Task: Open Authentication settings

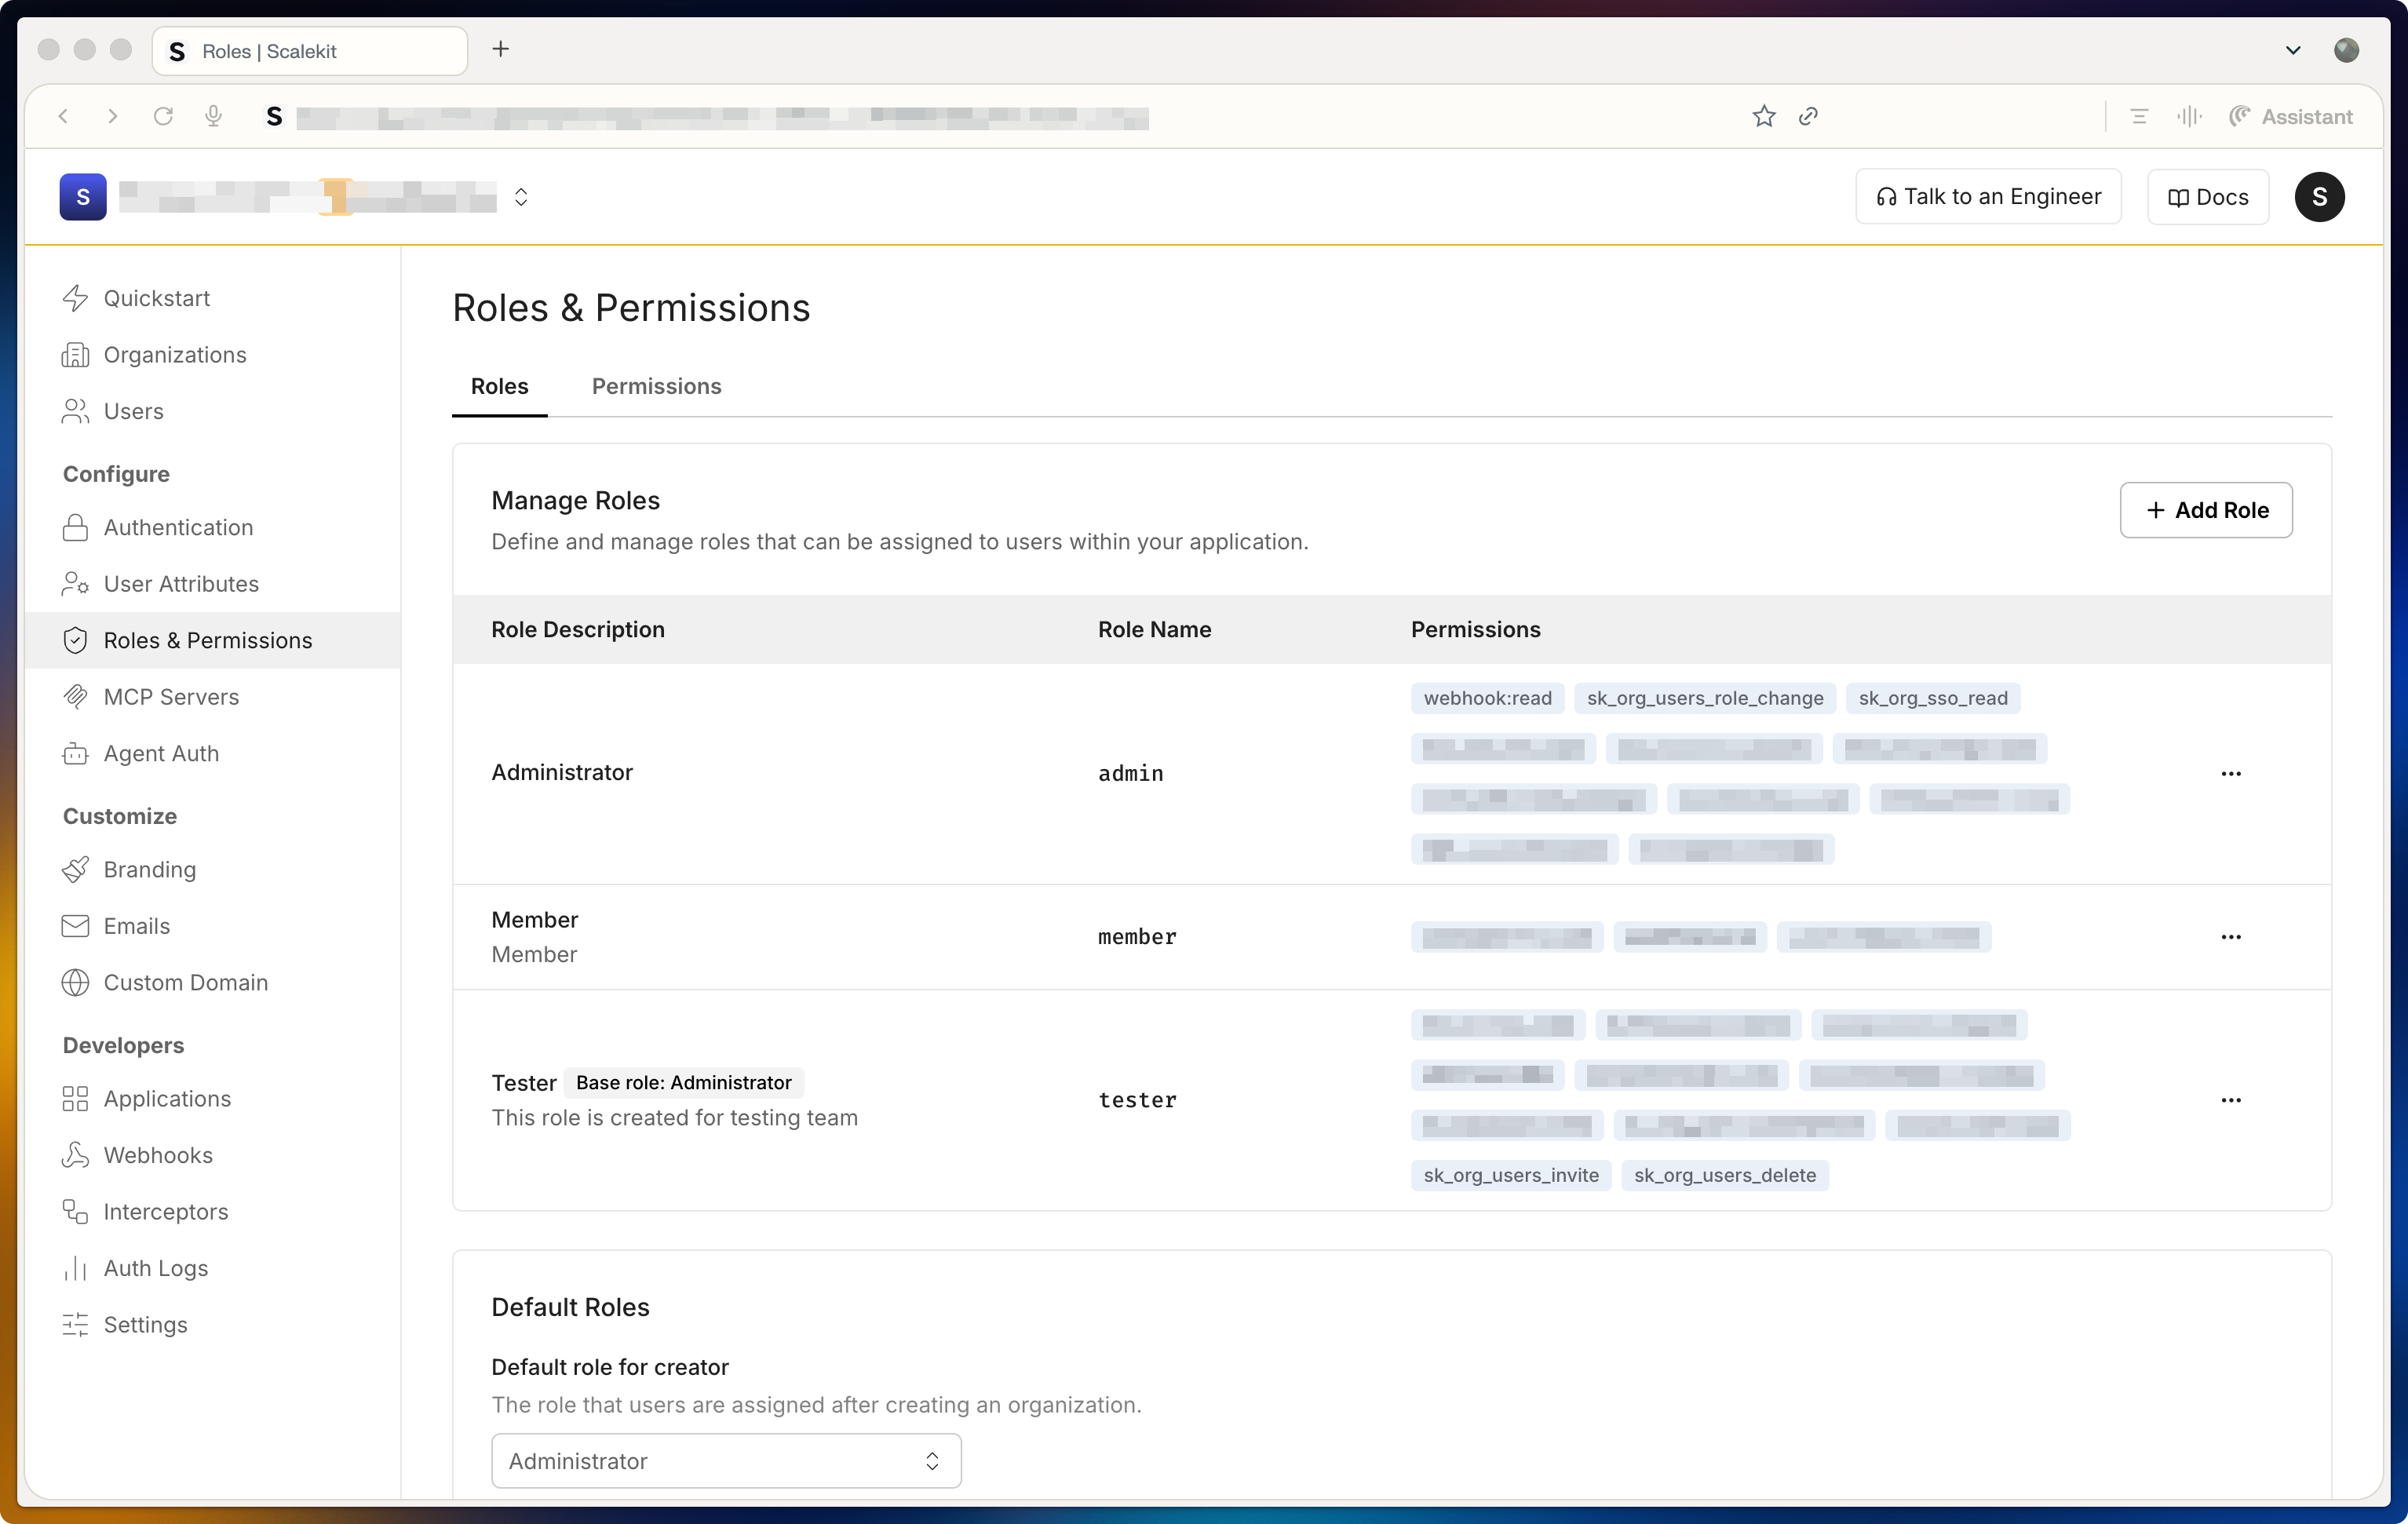Action: click(178, 527)
